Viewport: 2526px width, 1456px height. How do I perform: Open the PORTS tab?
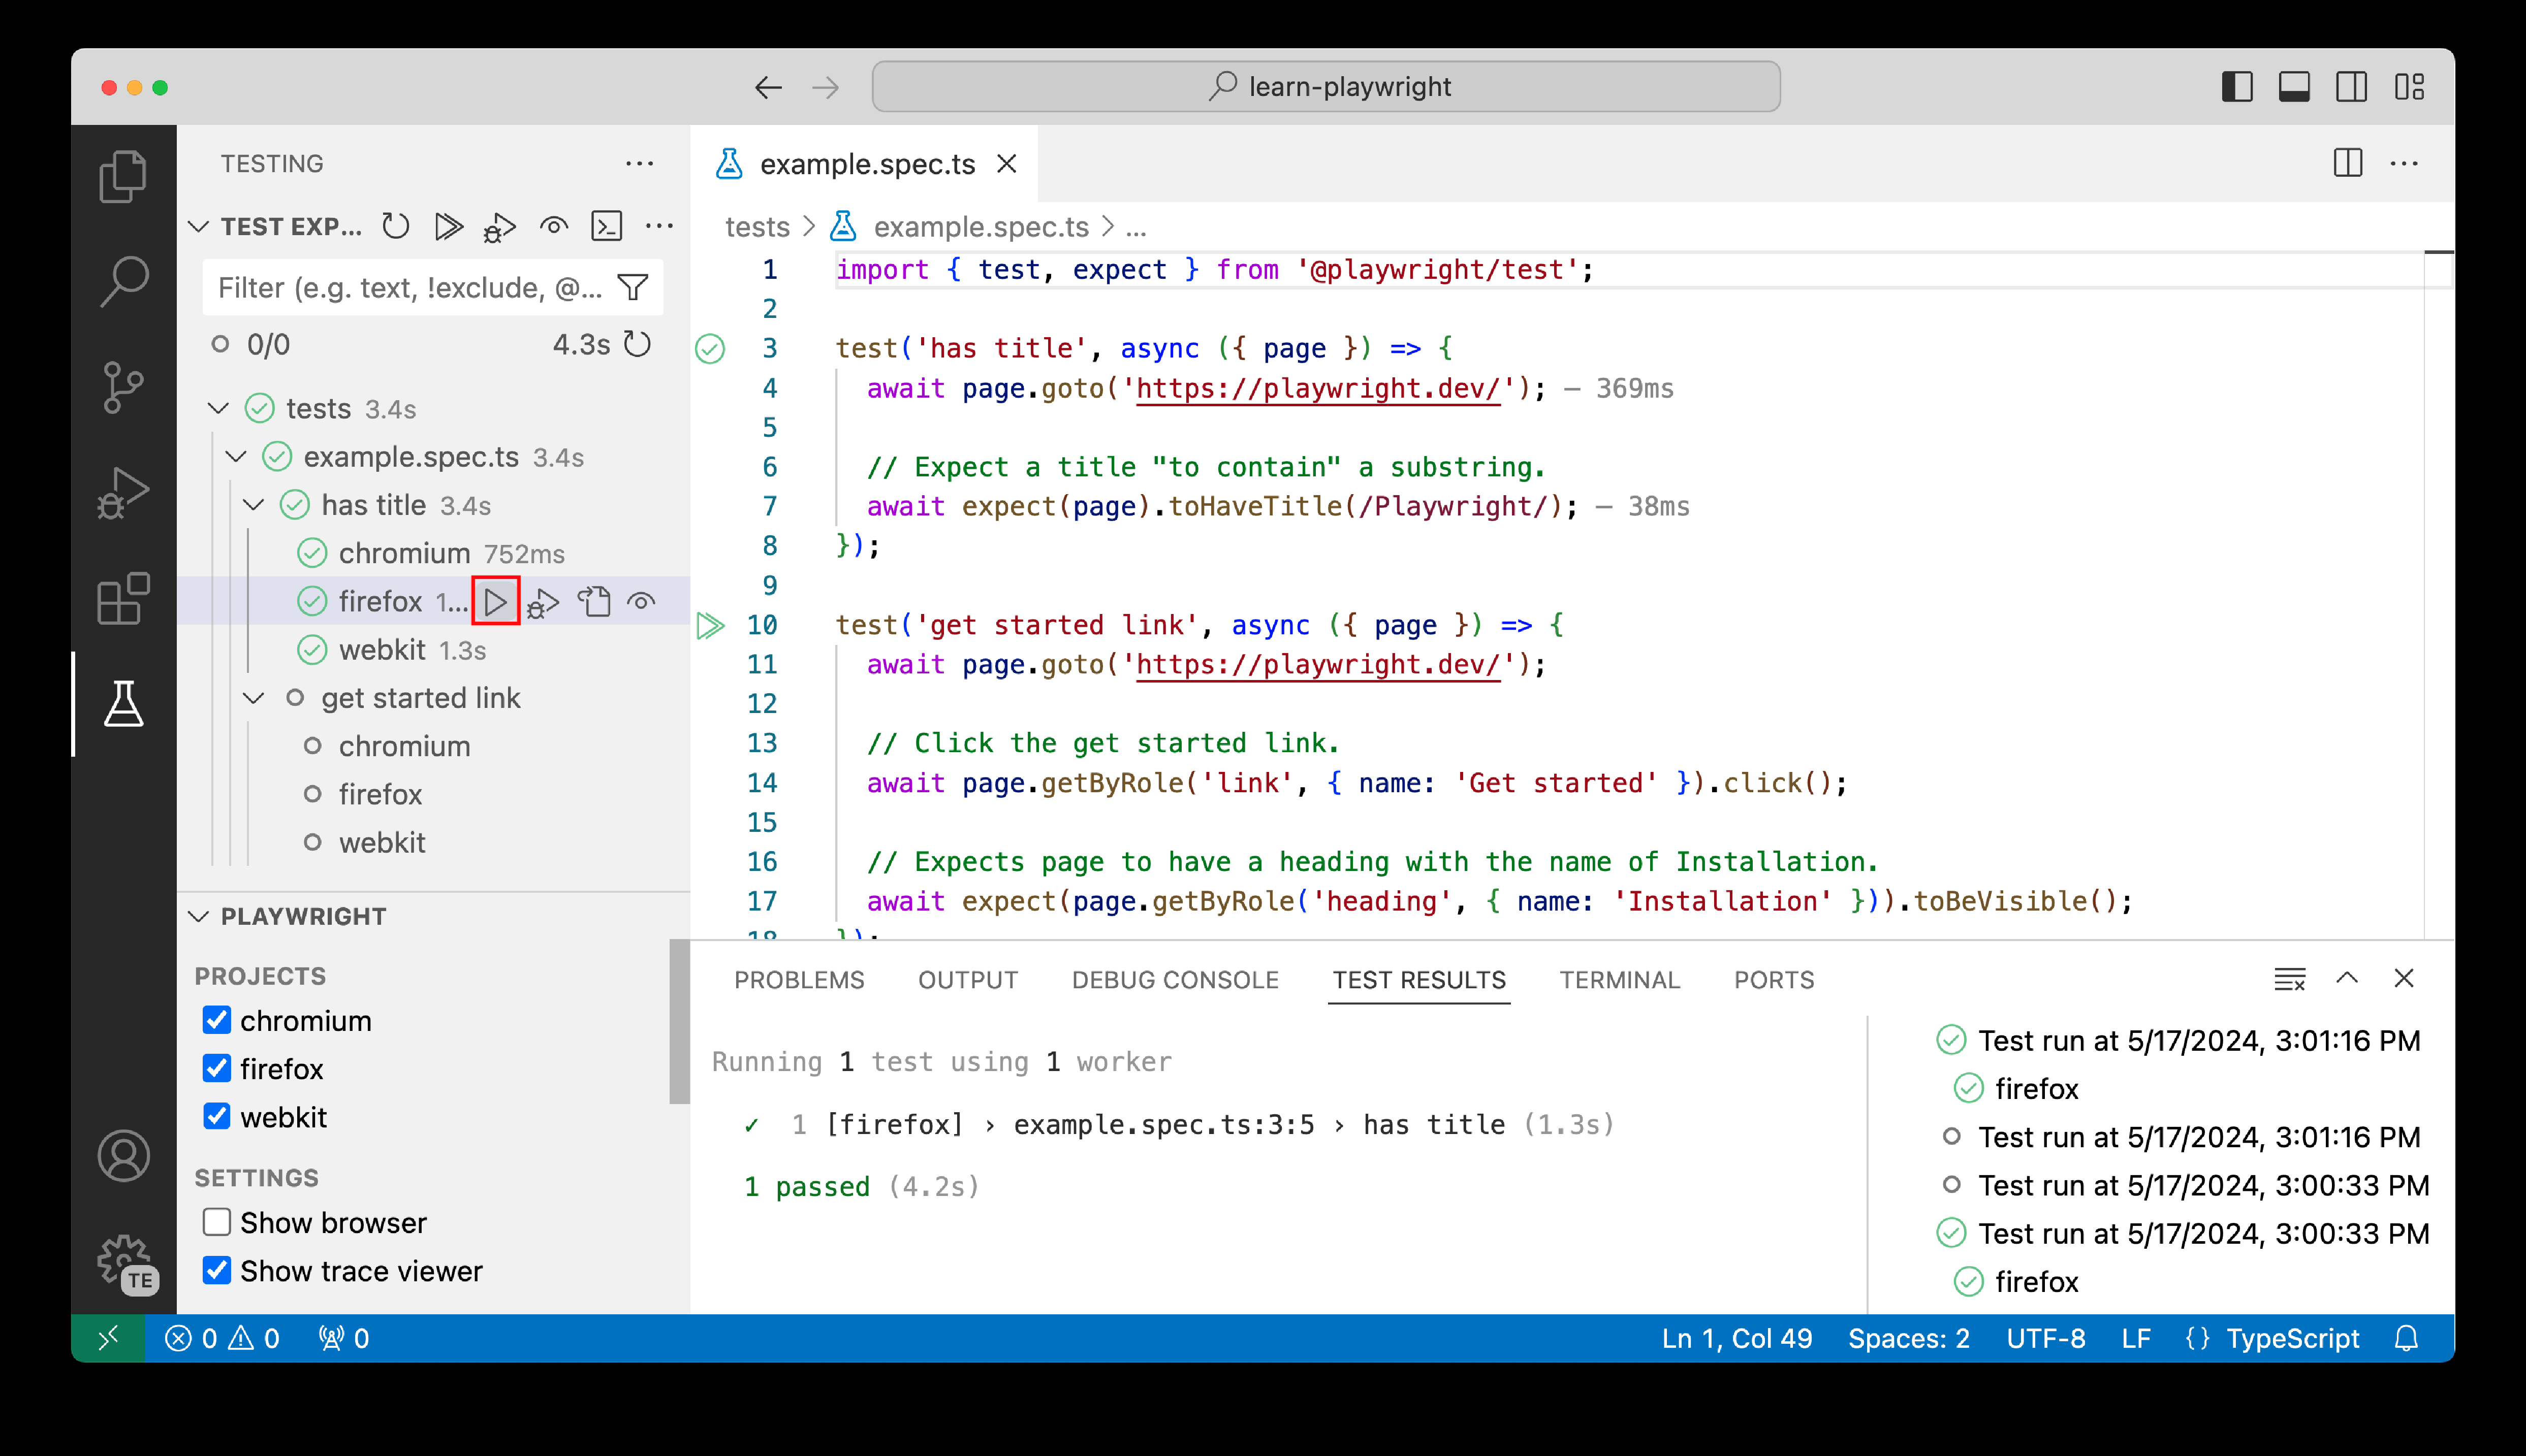click(x=1773, y=980)
